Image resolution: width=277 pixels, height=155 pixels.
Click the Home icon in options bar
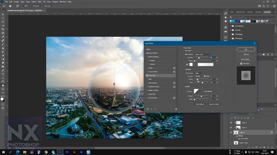(4, 6)
